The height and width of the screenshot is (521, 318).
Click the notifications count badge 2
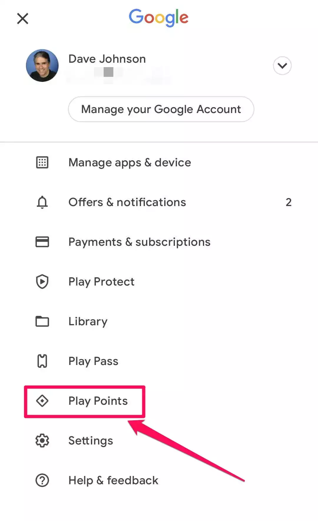pos(289,202)
